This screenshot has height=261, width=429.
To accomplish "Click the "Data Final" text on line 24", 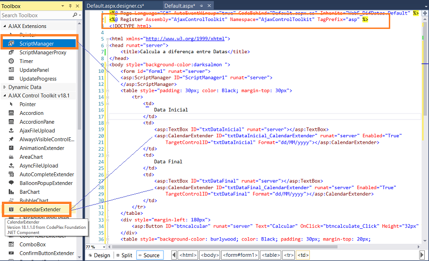I will pyautogui.click(x=168, y=162).
